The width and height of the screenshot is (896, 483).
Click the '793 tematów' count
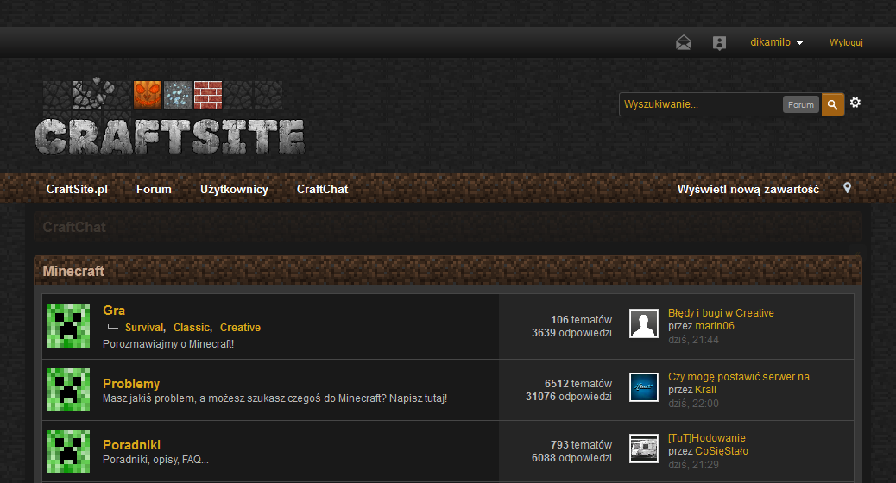tap(581, 445)
